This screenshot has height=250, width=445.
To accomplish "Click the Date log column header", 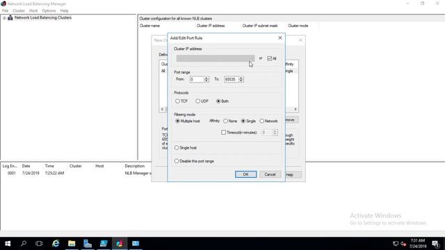I will tap(26, 166).
